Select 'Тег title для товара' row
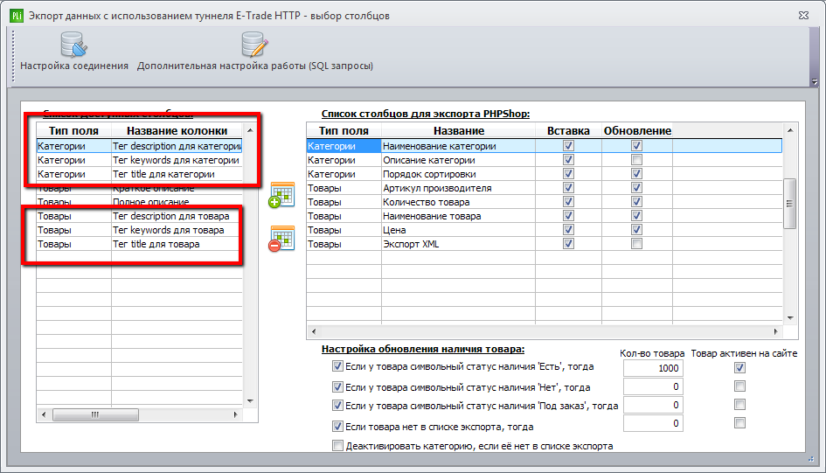Image resolution: width=826 pixels, height=473 pixels. pyautogui.click(x=139, y=244)
